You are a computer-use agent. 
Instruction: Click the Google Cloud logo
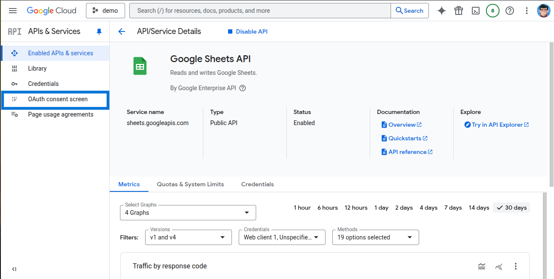51,11
